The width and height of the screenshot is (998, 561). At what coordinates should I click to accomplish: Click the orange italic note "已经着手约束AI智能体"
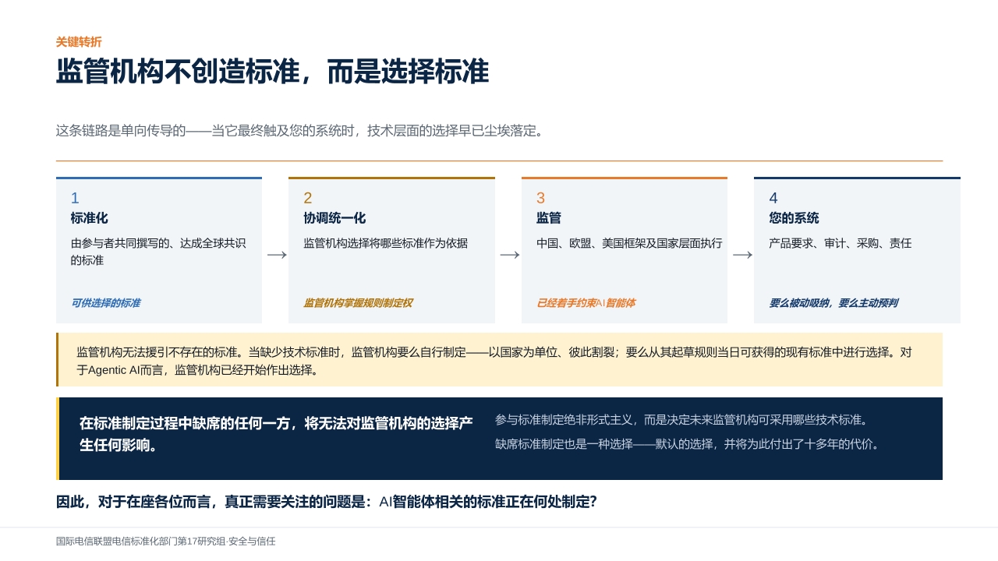[x=586, y=303]
